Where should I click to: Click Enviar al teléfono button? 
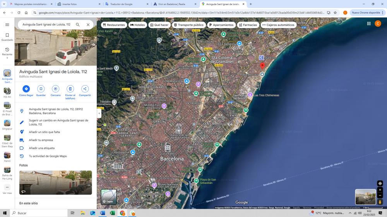click(x=70, y=93)
